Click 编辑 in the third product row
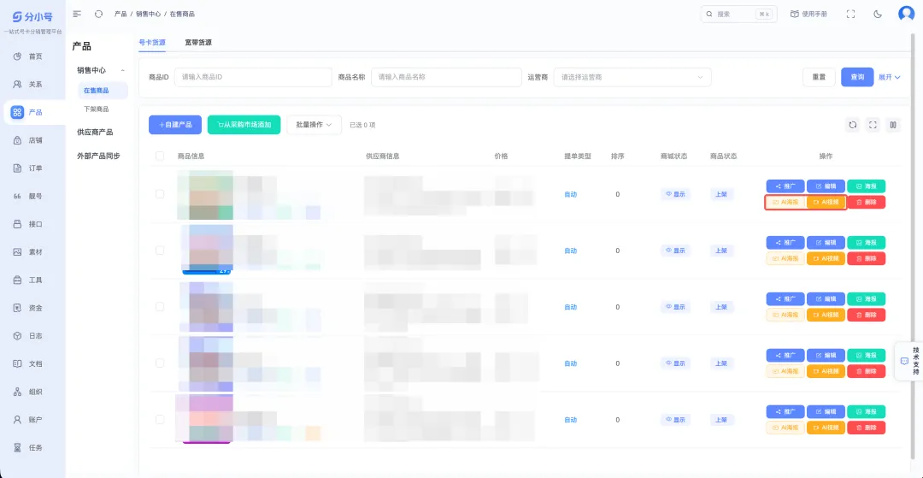 click(826, 299)
